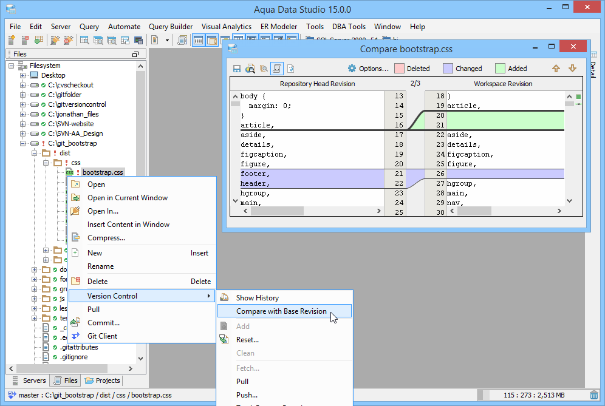Collapse the css folder
This screenshot has height=406, width=605.
click(46, 163)
